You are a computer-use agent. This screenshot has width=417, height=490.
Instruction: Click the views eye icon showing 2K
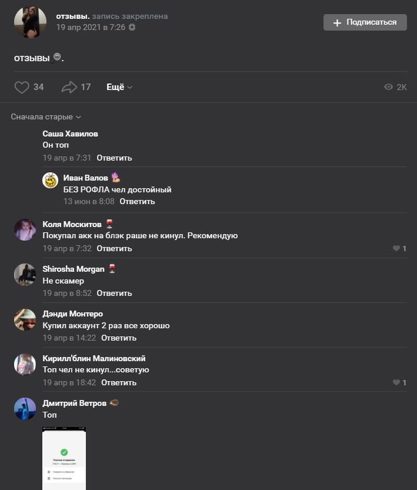tap(388, 87)
